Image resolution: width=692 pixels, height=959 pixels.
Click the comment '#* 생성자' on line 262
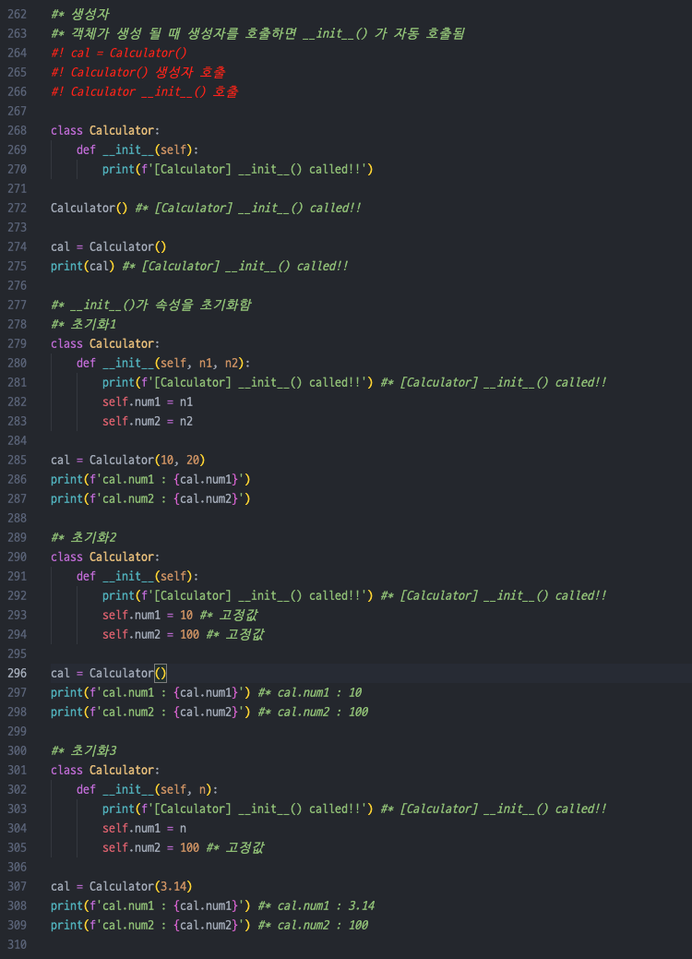(x=80, y=14)
